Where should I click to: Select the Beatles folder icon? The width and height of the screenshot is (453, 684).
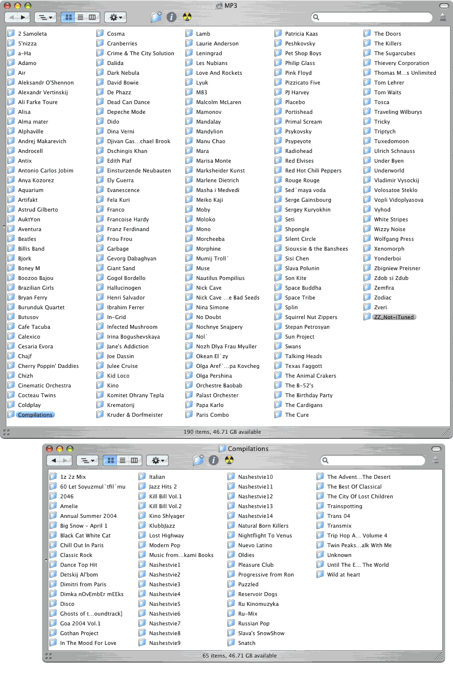[x=11, y=239]
